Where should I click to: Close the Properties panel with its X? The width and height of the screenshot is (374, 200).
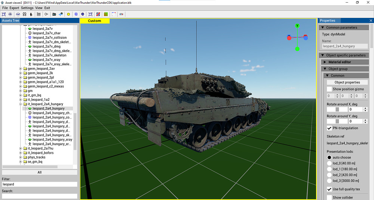tap(371, 21)
